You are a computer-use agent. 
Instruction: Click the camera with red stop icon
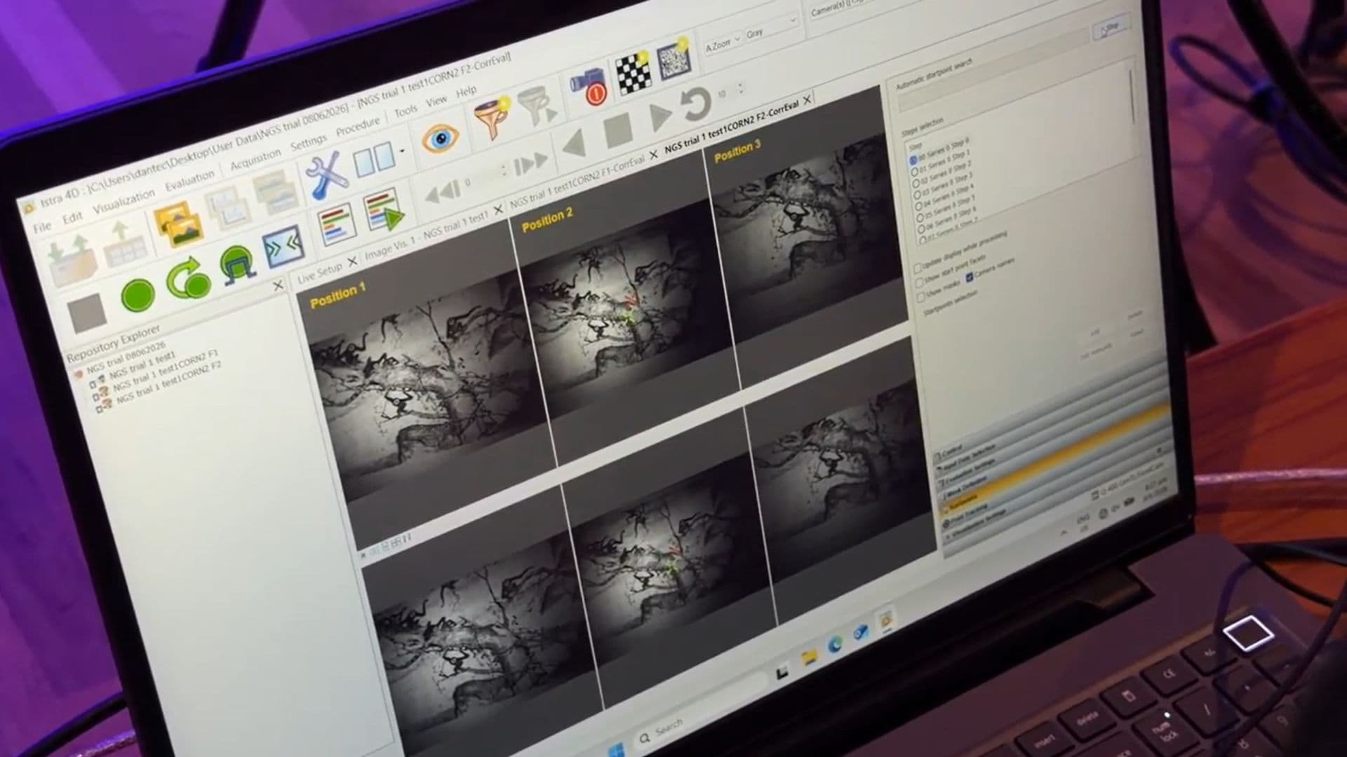tap(588, 88)
